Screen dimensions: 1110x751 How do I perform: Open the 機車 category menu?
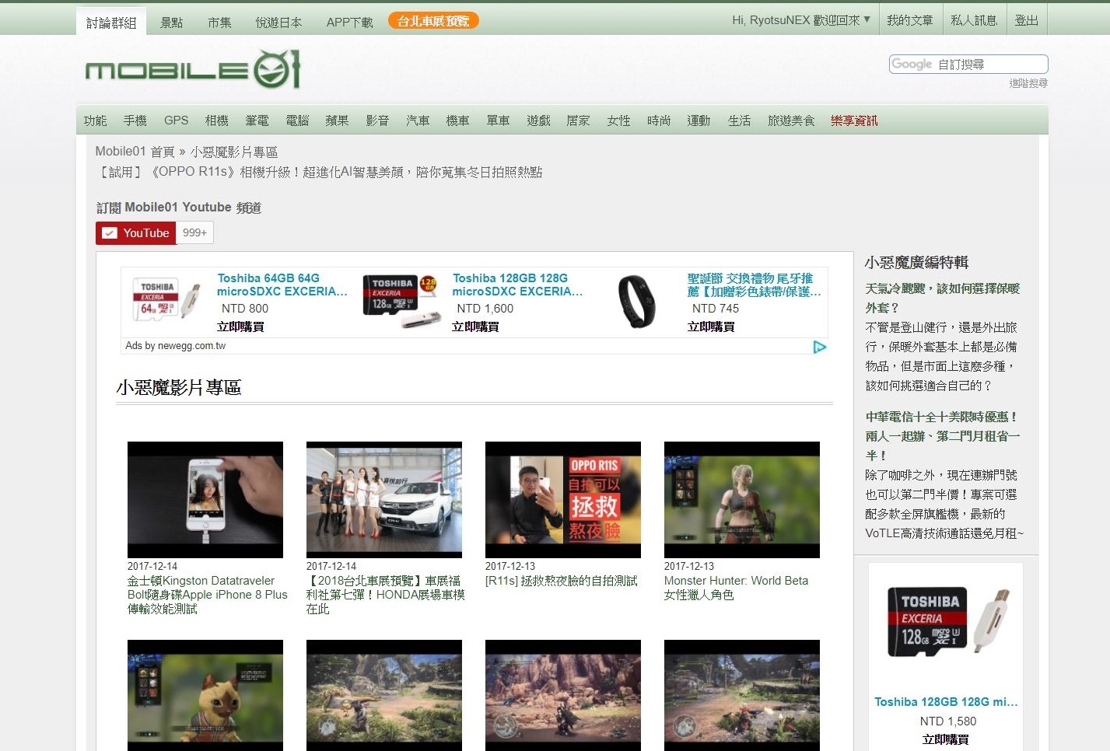[457, 121]
